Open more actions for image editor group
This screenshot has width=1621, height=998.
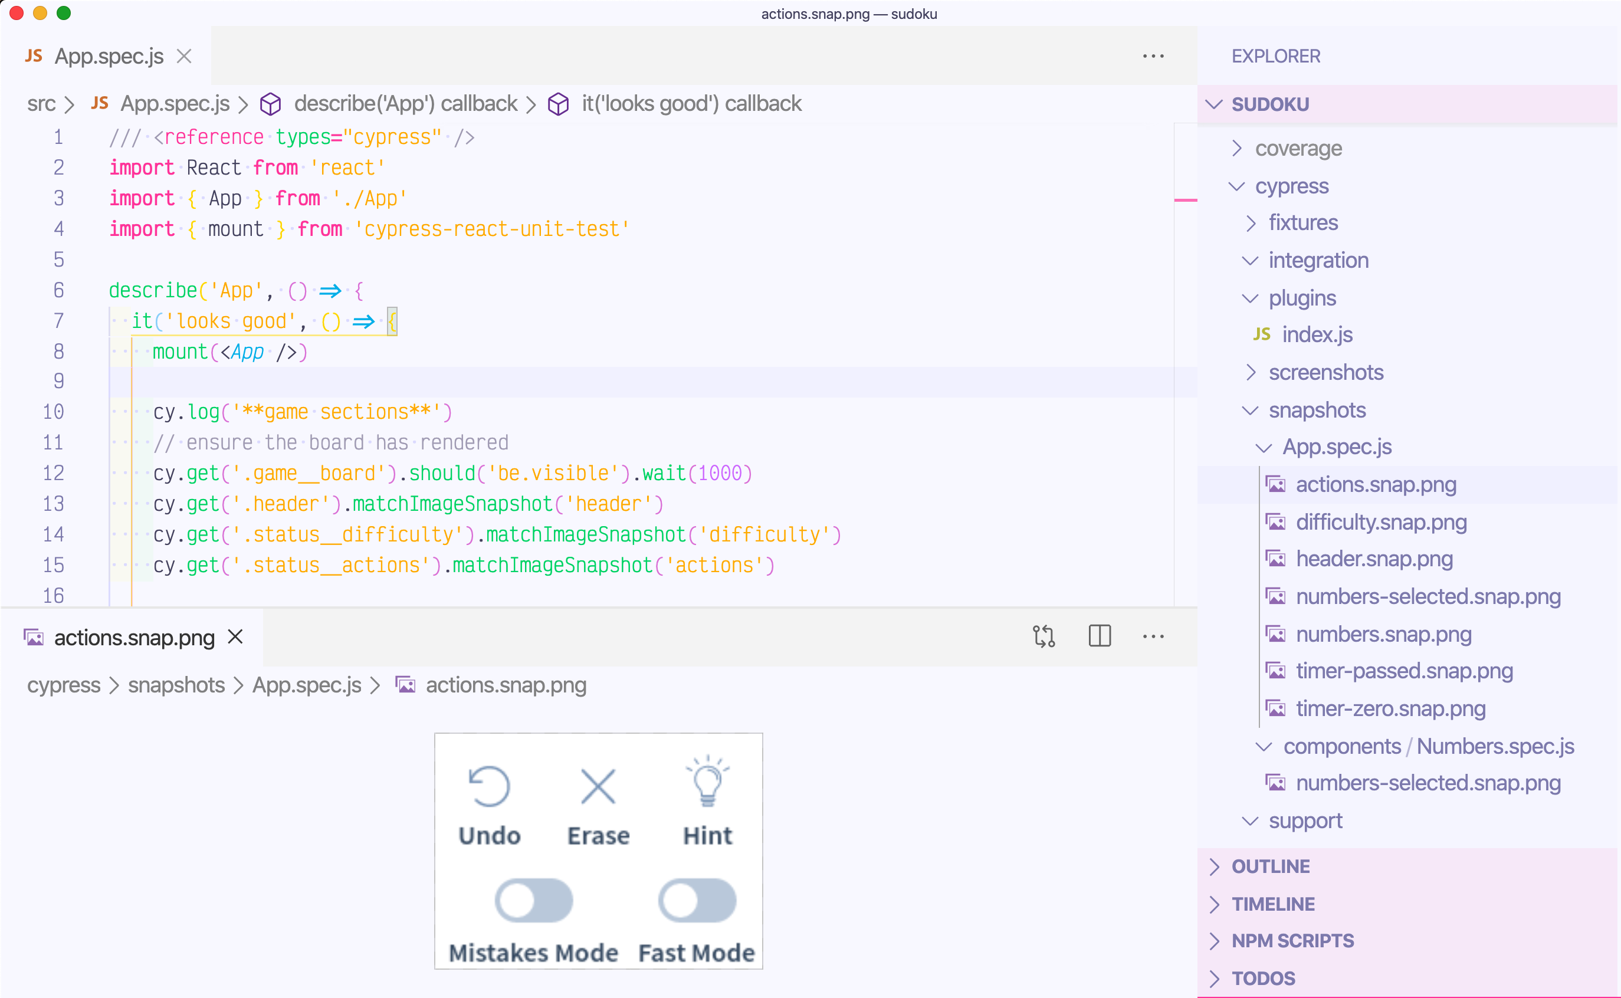click(x=1153, y=636)
